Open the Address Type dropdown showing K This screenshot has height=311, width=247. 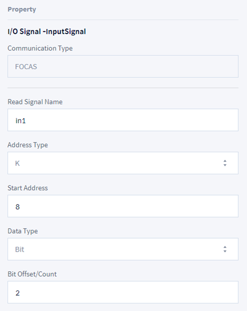coord(123,163)
